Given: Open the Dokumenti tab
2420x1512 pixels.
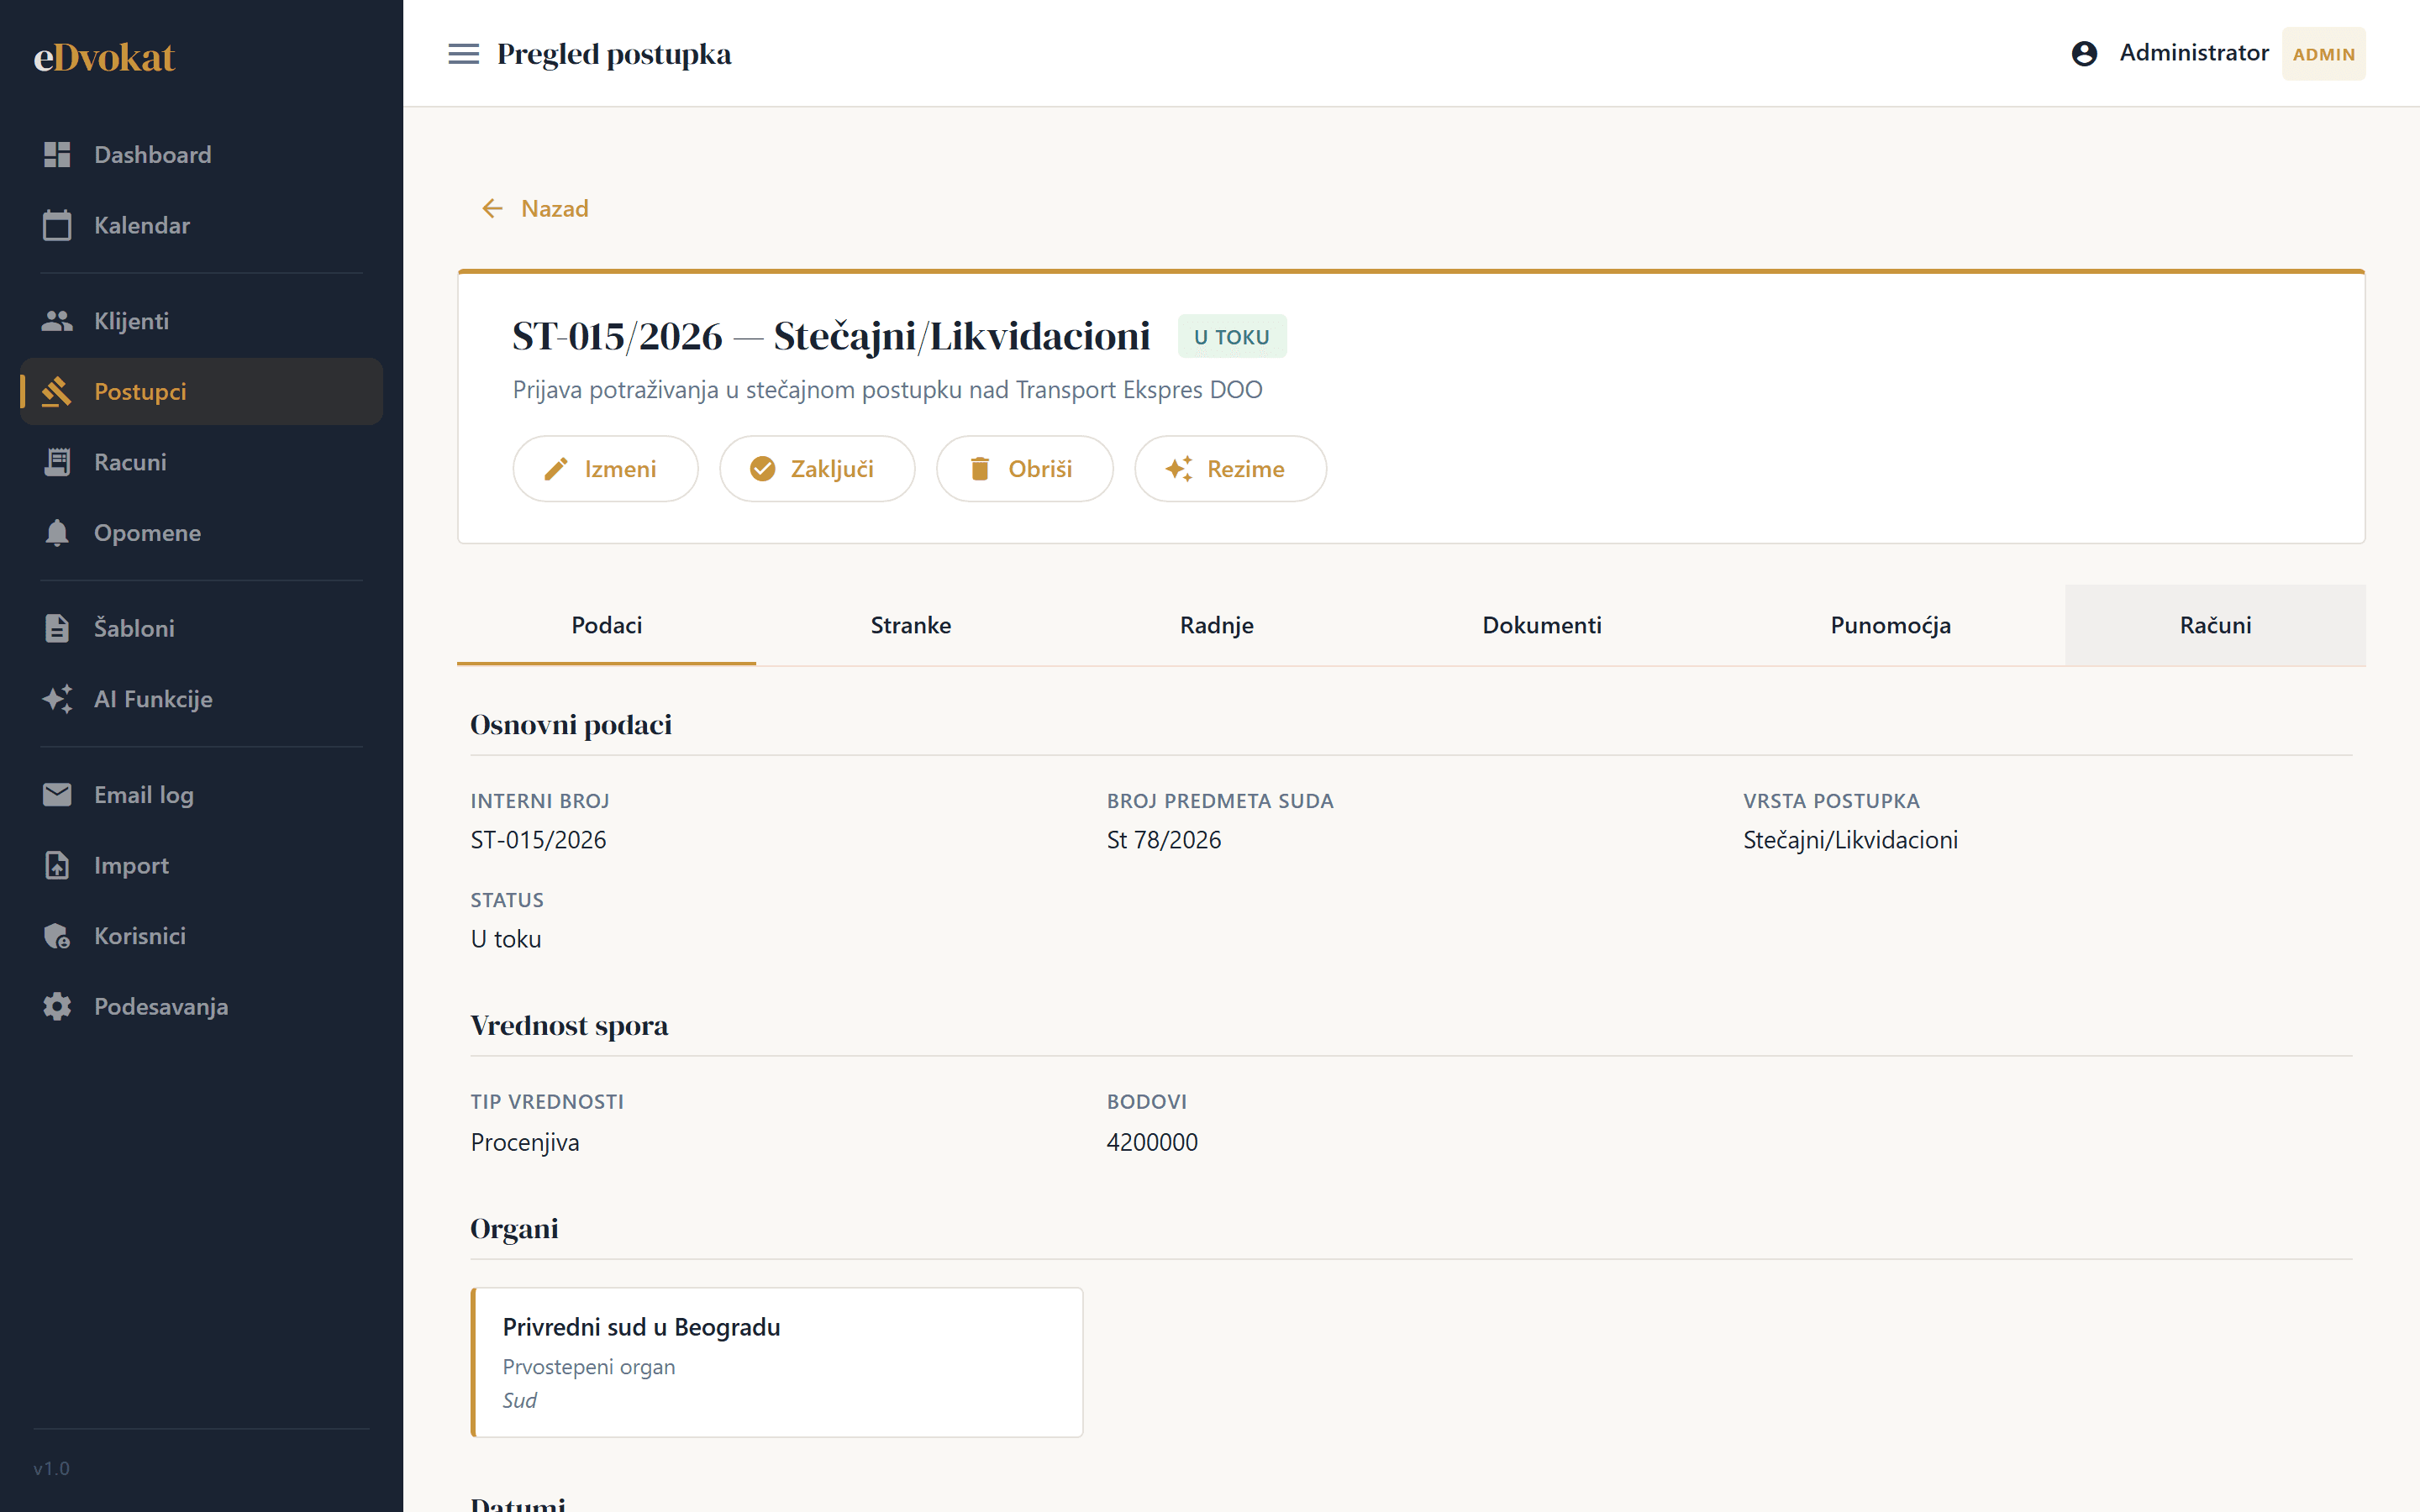Looking at the screenshot, I should pos(1541,625).
